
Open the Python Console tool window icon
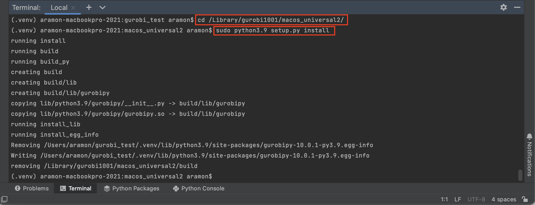(175, 188)
